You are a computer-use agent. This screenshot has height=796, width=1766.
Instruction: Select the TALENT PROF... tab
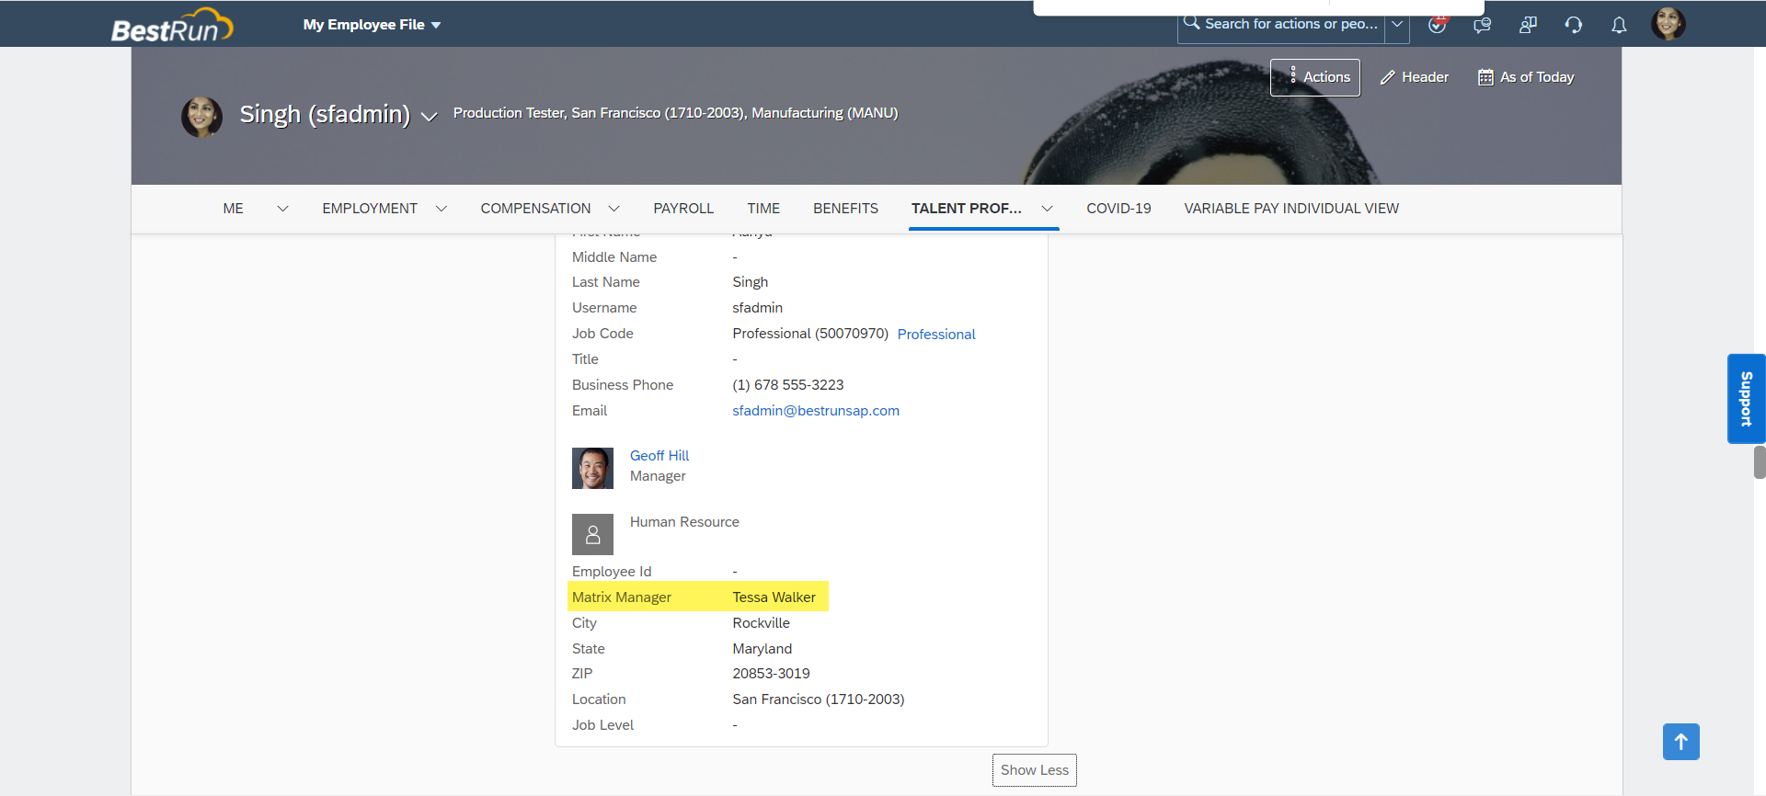click(966, 209)
